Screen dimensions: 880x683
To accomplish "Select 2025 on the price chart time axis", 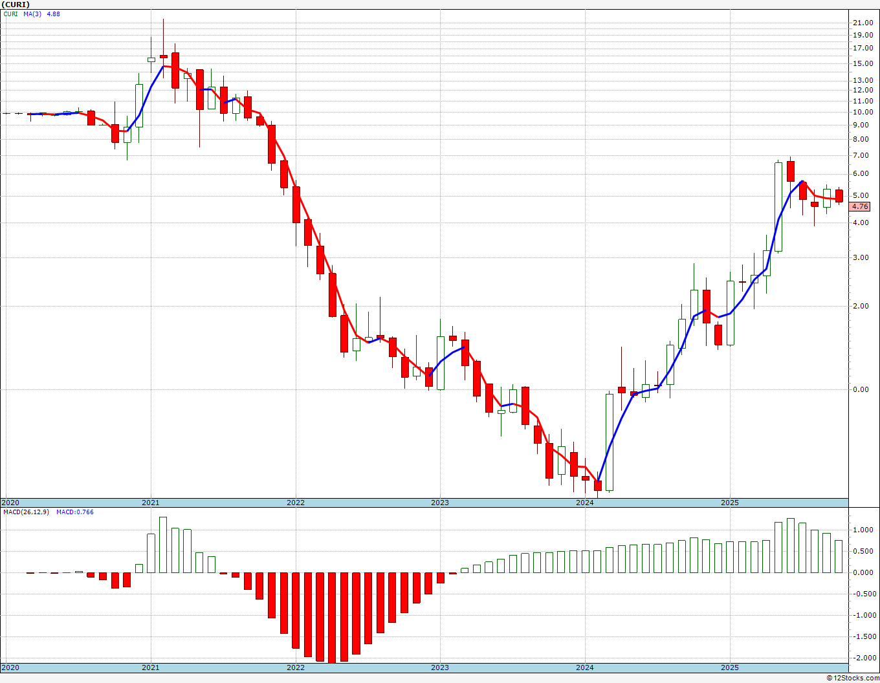I will [x=730, y=503].
